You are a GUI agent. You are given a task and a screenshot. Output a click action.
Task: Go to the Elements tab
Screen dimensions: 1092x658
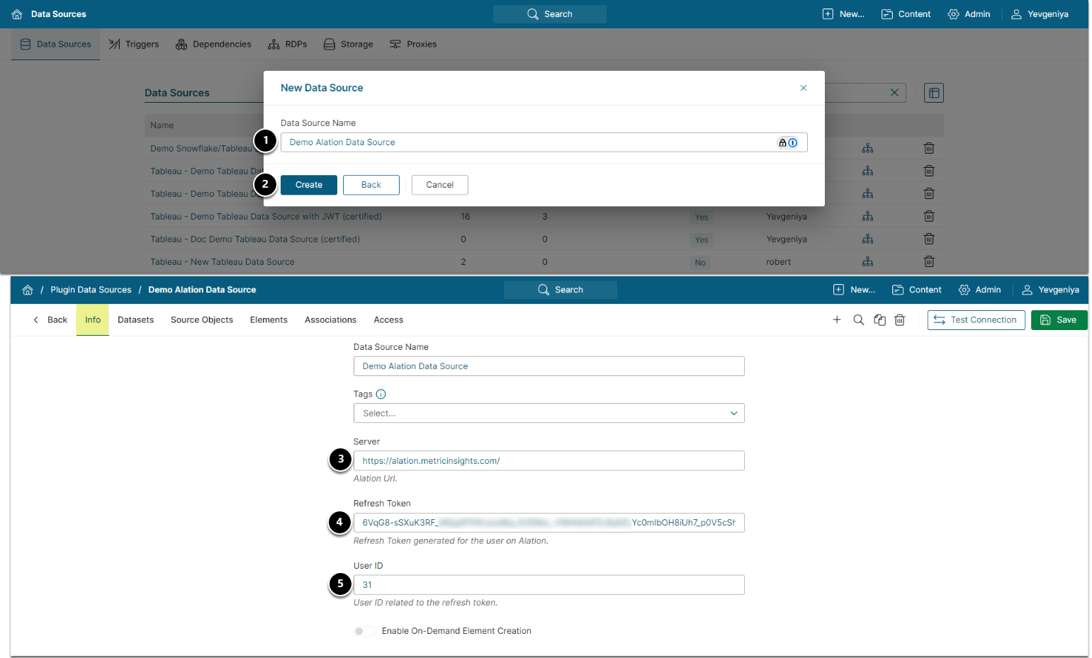click(x=269, y=320)
